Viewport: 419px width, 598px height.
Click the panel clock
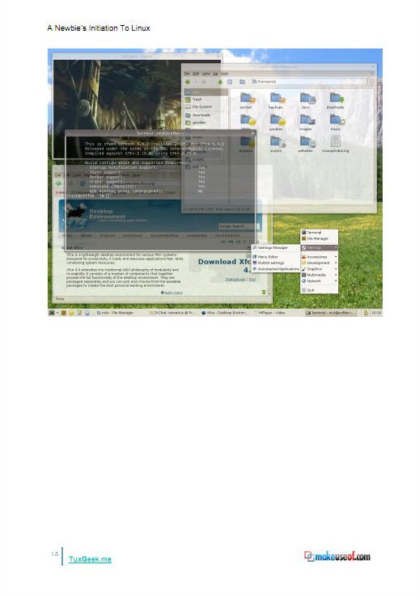click(376, 313)
